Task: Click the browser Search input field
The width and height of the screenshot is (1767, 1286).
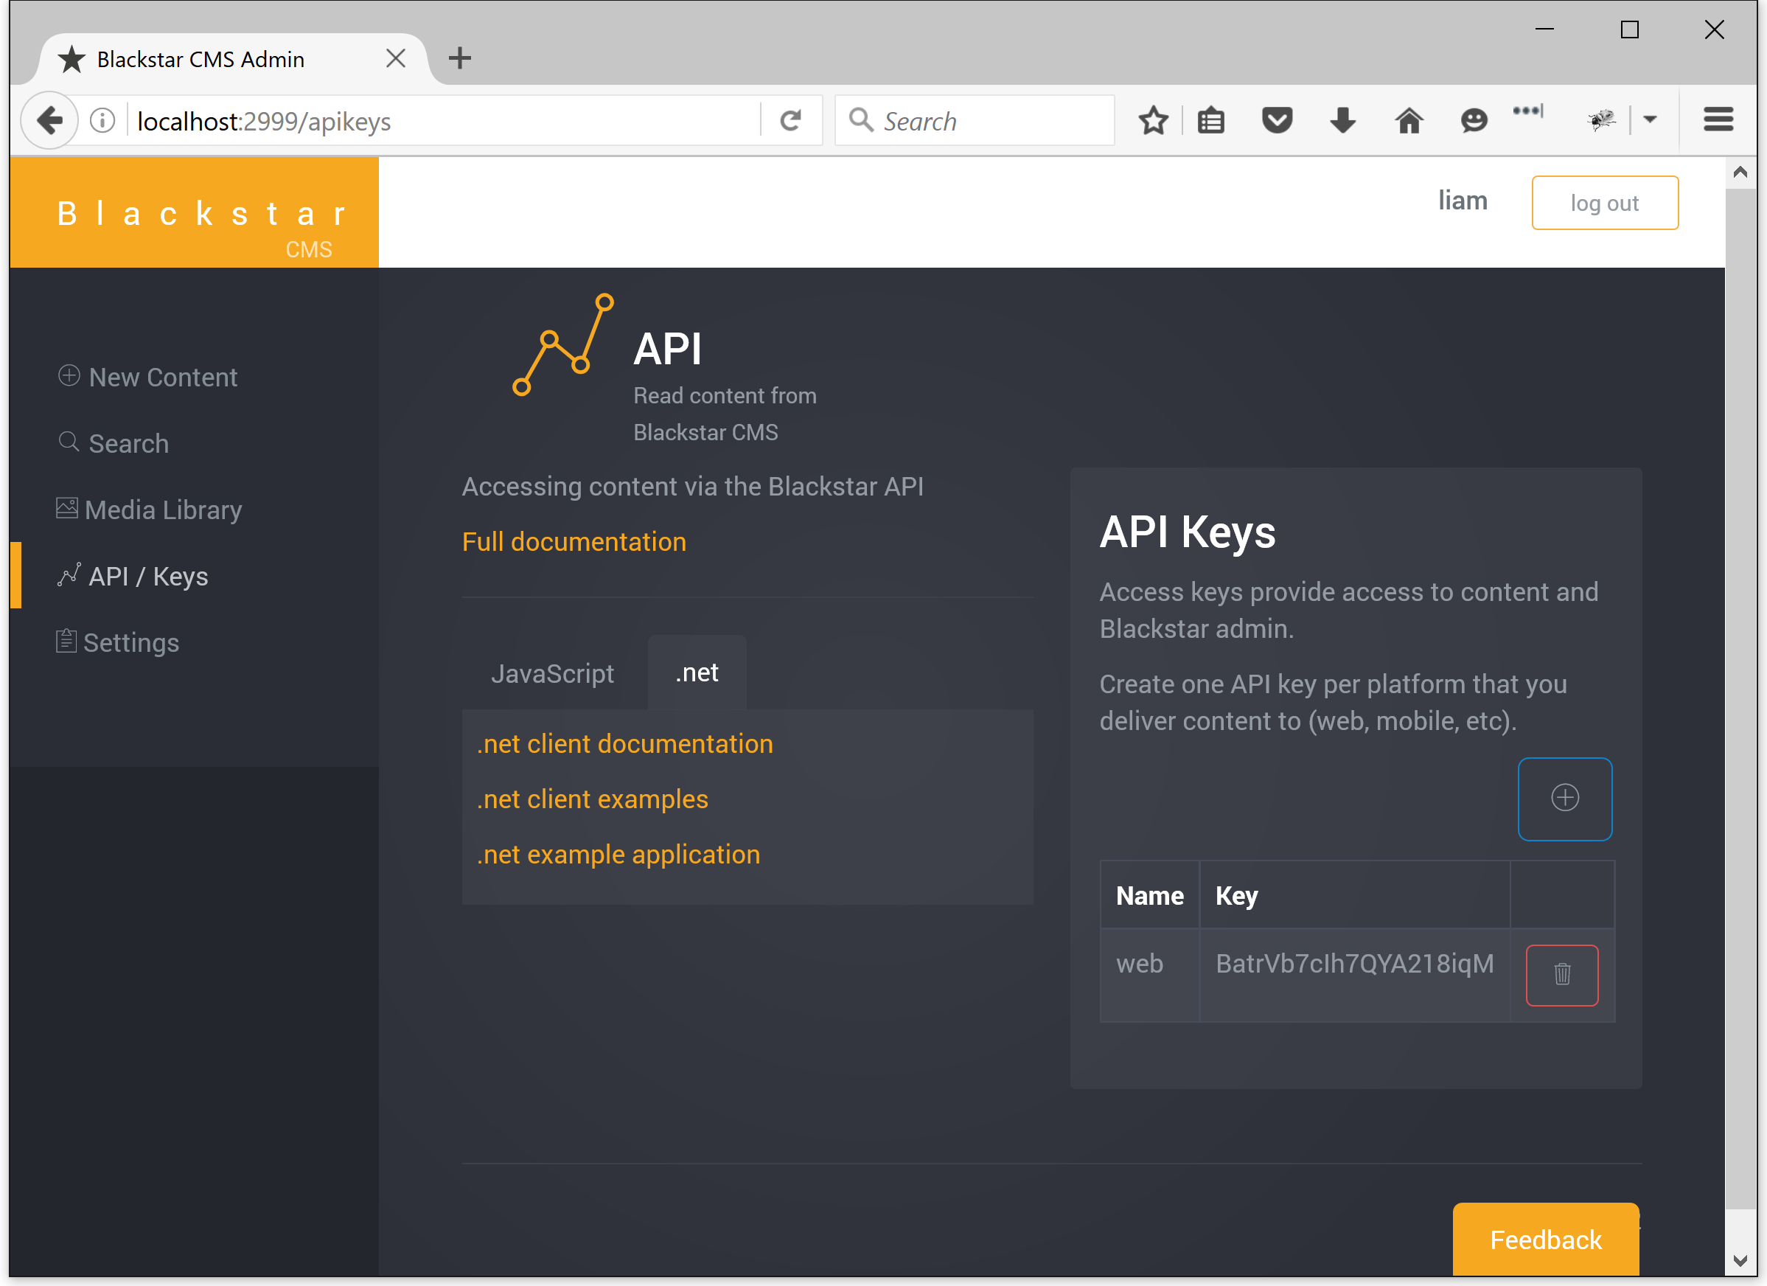Action: [x=974, y=121]
